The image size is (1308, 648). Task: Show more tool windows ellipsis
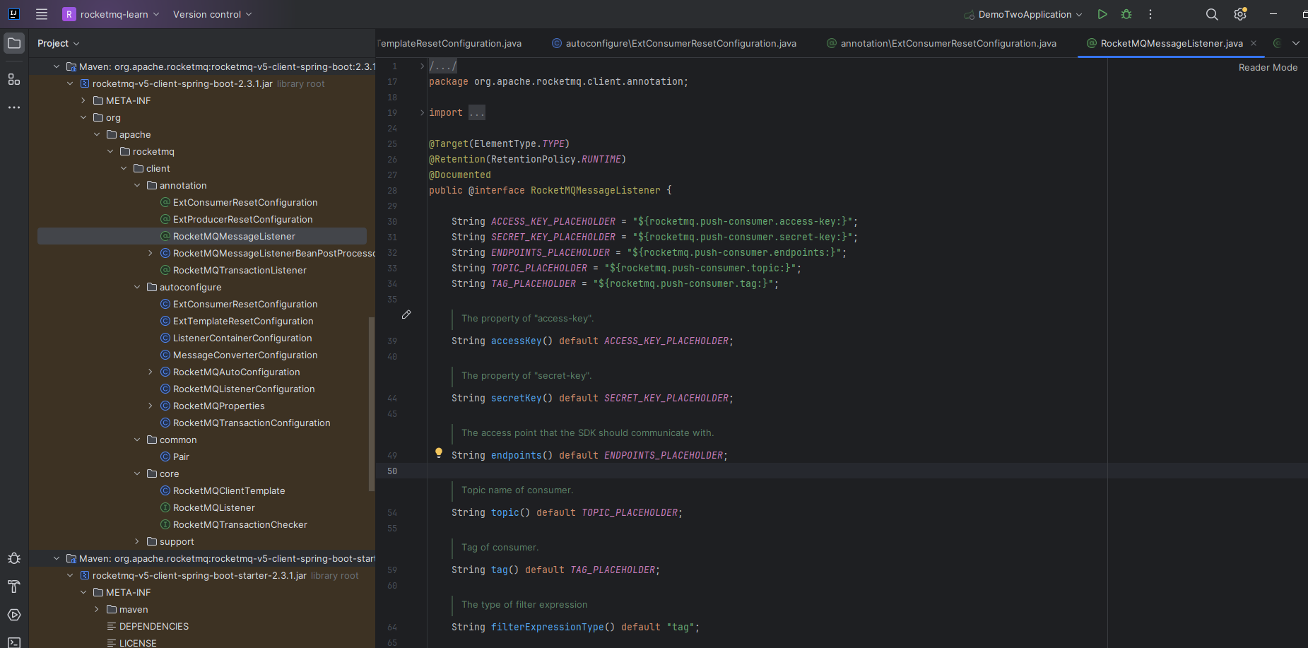coord(14,107)
